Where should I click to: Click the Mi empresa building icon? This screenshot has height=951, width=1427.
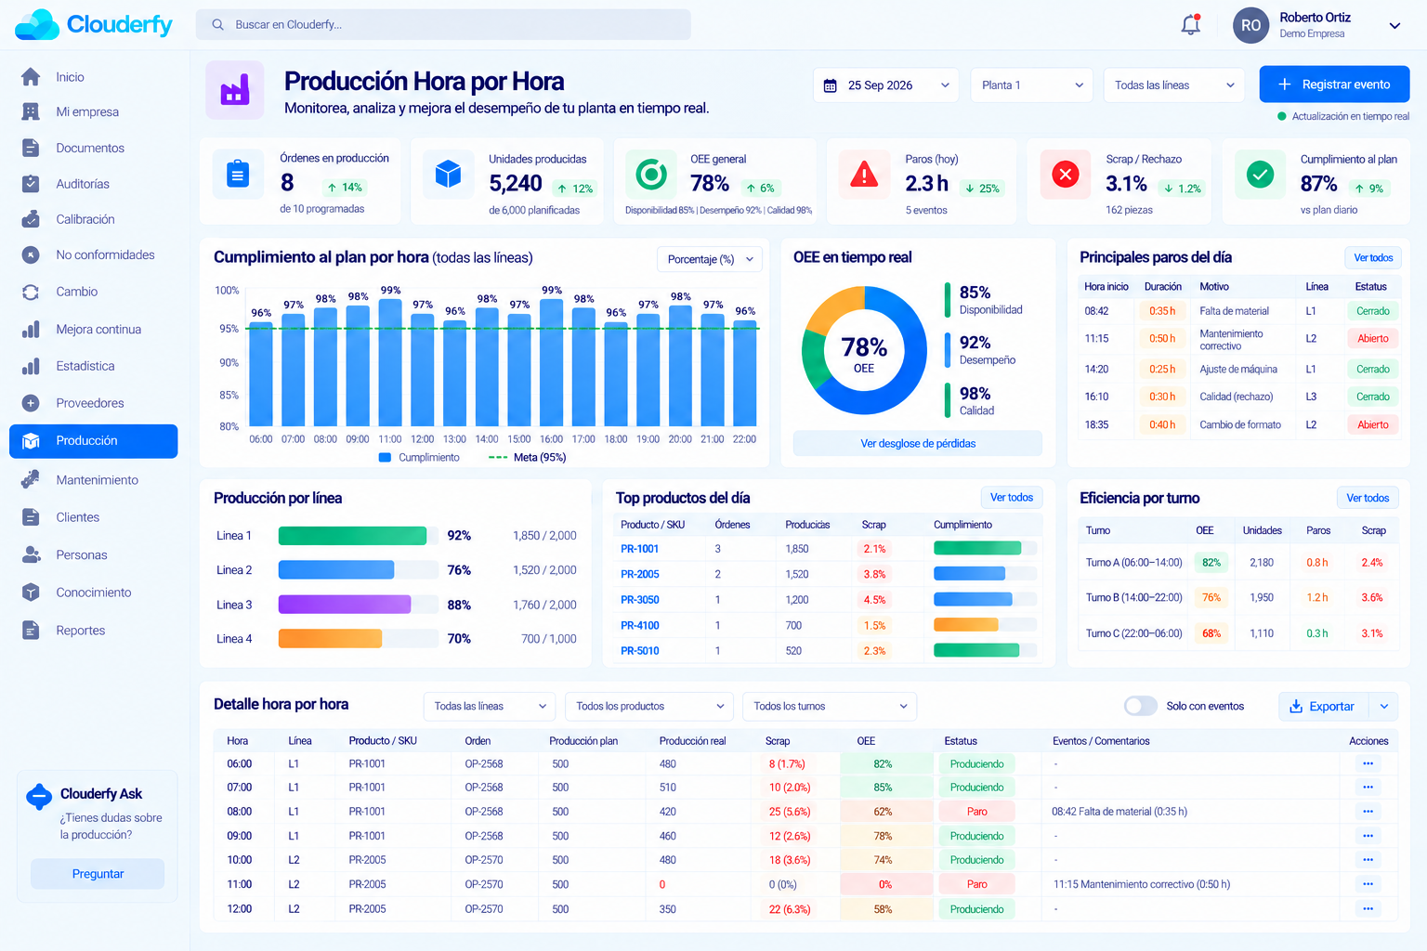(x=31, y=111)
